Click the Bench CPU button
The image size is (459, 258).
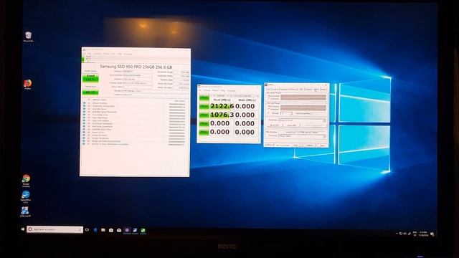pos(274,125)
